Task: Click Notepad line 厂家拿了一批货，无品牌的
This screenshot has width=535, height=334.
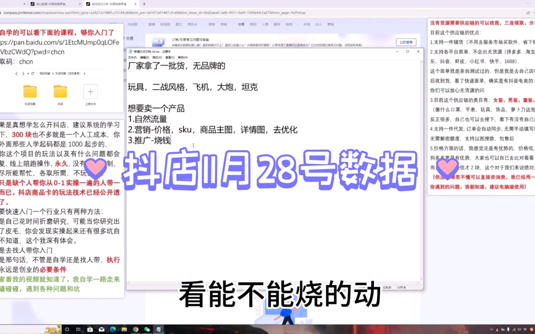Action: point(176,66)
